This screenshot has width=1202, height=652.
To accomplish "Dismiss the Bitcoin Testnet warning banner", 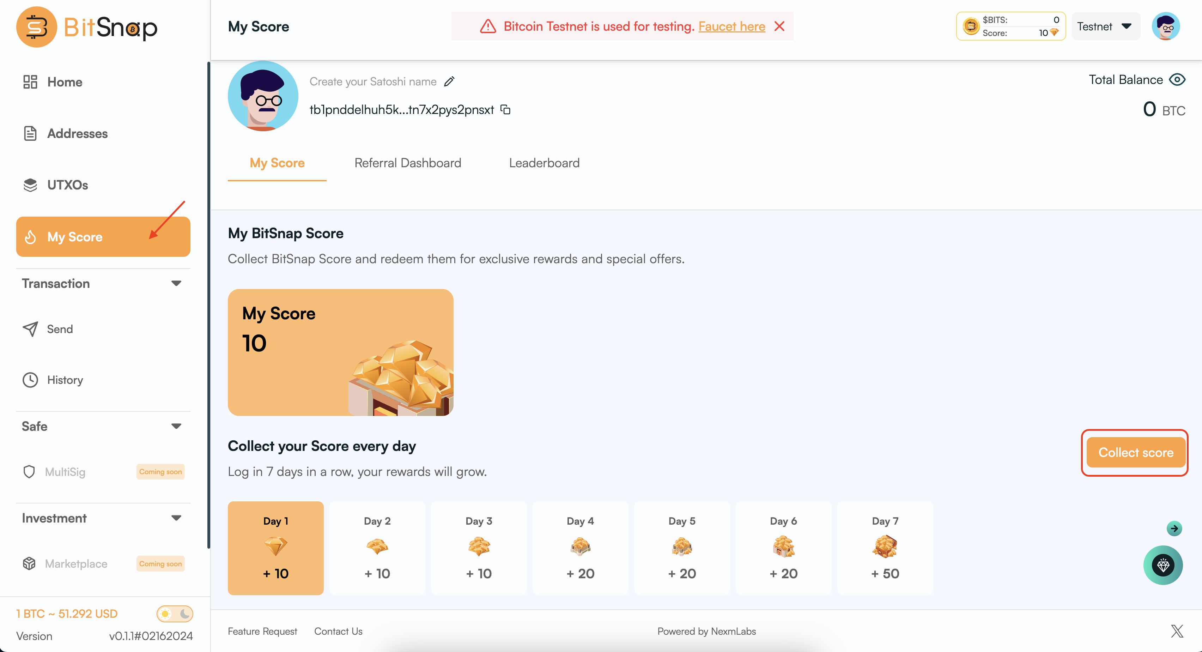I will pyautogui.click(x=779, y=26).
